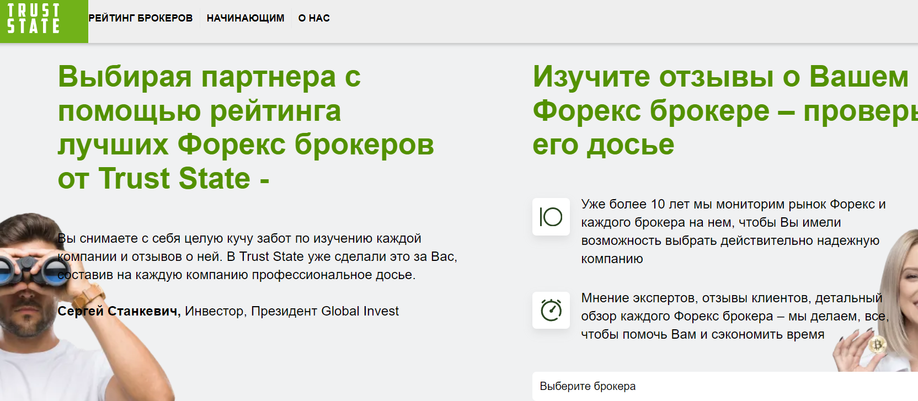This screenshot has height=401, width=918.
Task: Click the stopwatch timer icon
Action: coord(551,310)
